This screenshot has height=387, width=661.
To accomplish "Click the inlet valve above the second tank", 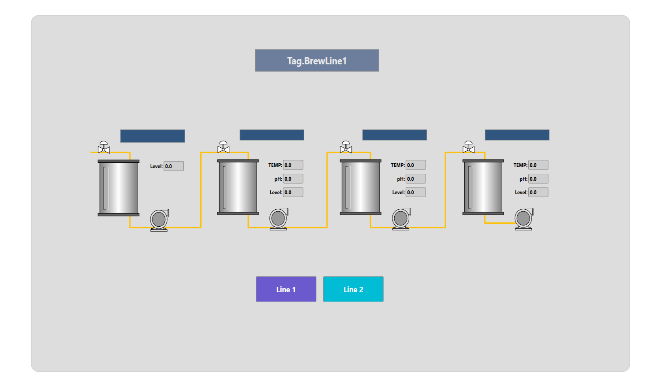I will pos(223,147).
